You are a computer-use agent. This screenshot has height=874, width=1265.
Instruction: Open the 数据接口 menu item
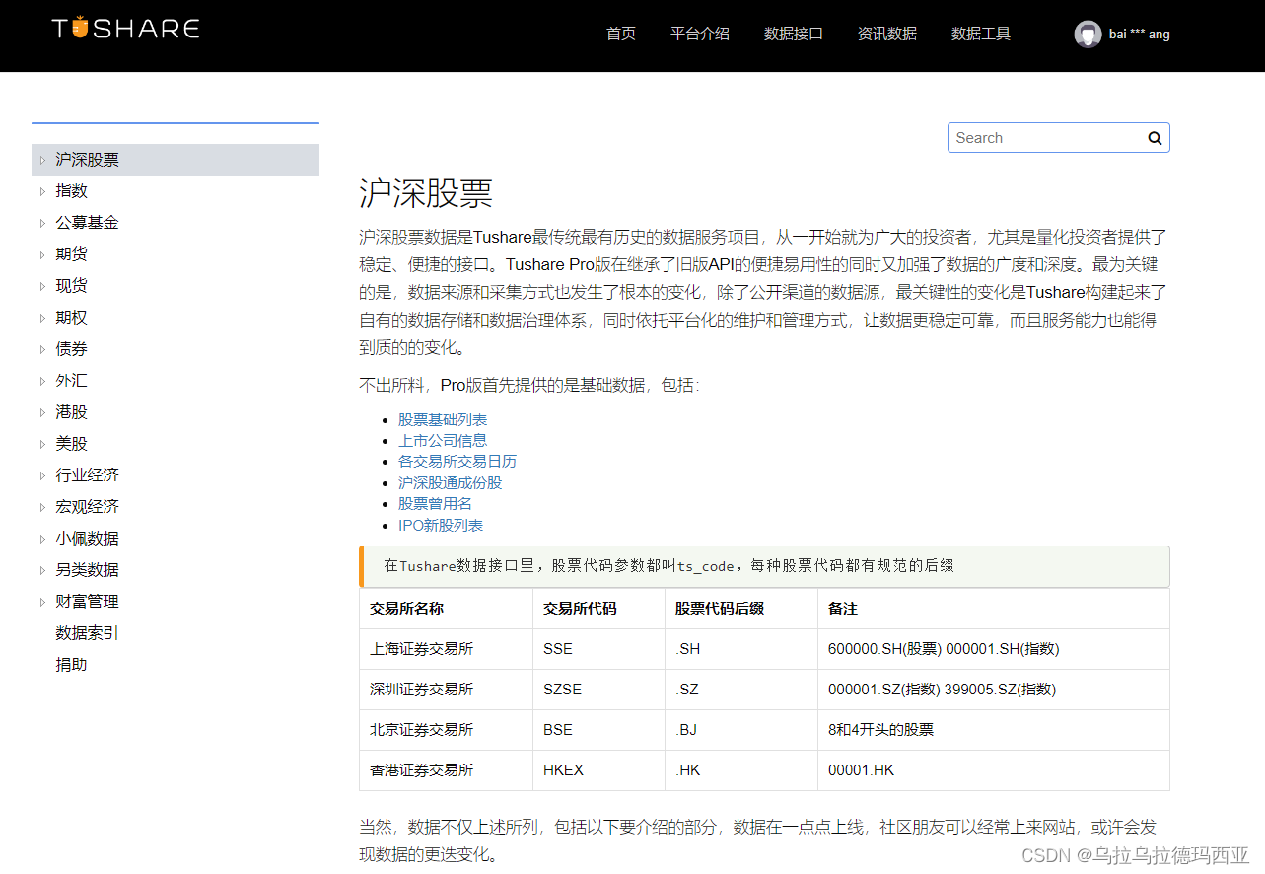coord(793,33)
